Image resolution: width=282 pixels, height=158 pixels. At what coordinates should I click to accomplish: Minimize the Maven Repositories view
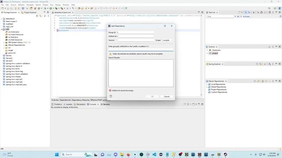(x=276, y=81)
